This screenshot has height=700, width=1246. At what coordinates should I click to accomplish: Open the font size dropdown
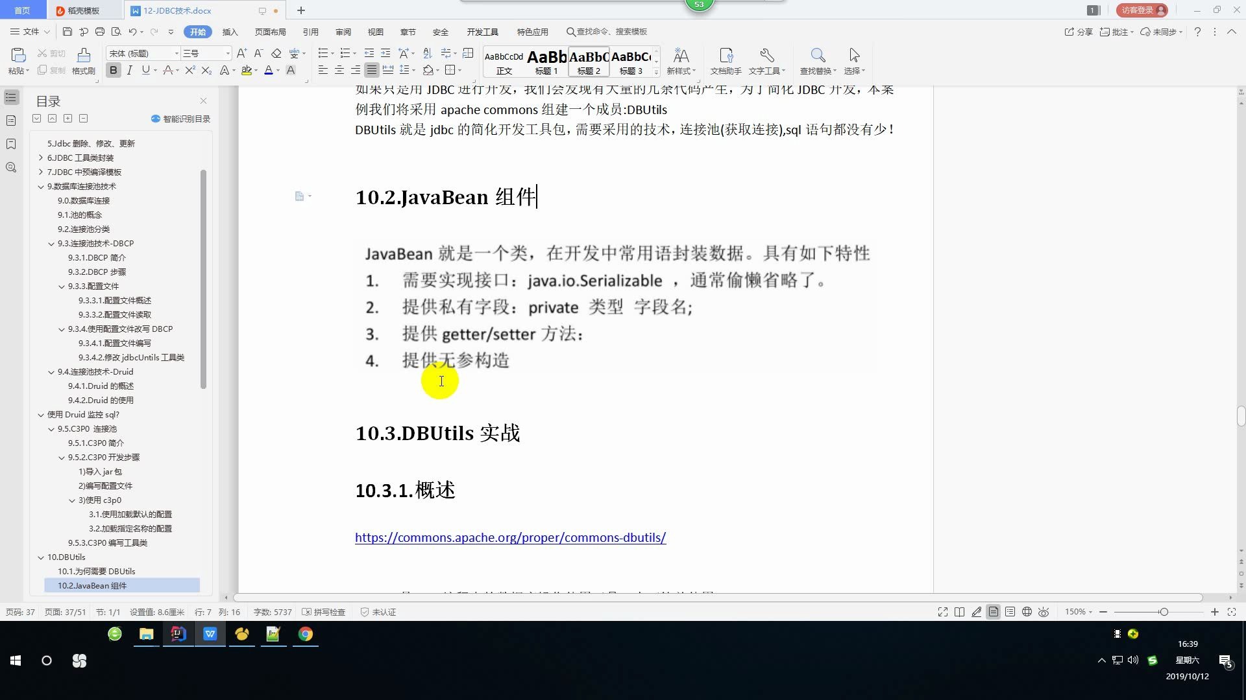click(227, 53)
